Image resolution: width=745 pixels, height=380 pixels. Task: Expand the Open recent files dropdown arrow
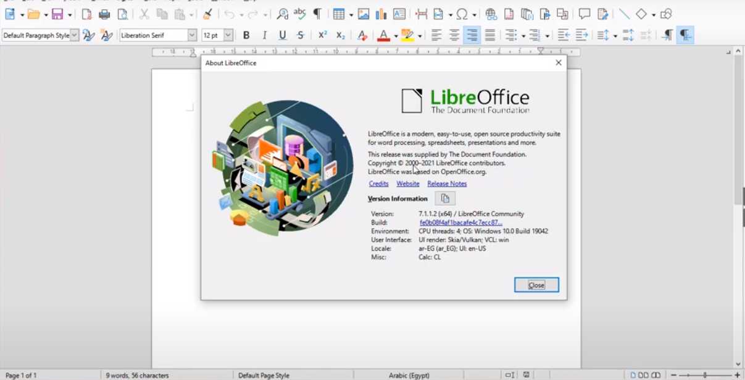46,14
